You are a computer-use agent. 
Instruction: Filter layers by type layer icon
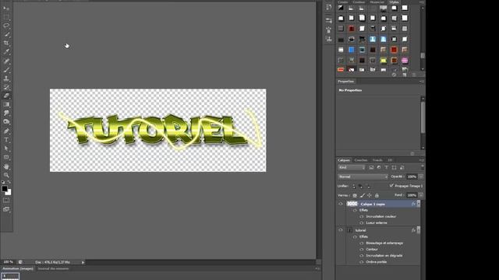387,168
